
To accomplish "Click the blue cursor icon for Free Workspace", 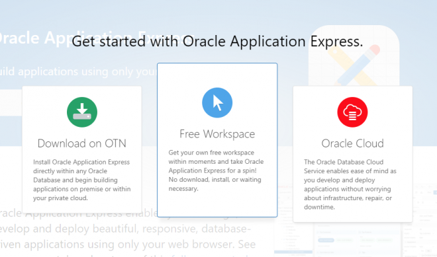I will pyautogui.click(x=217, y=102).
